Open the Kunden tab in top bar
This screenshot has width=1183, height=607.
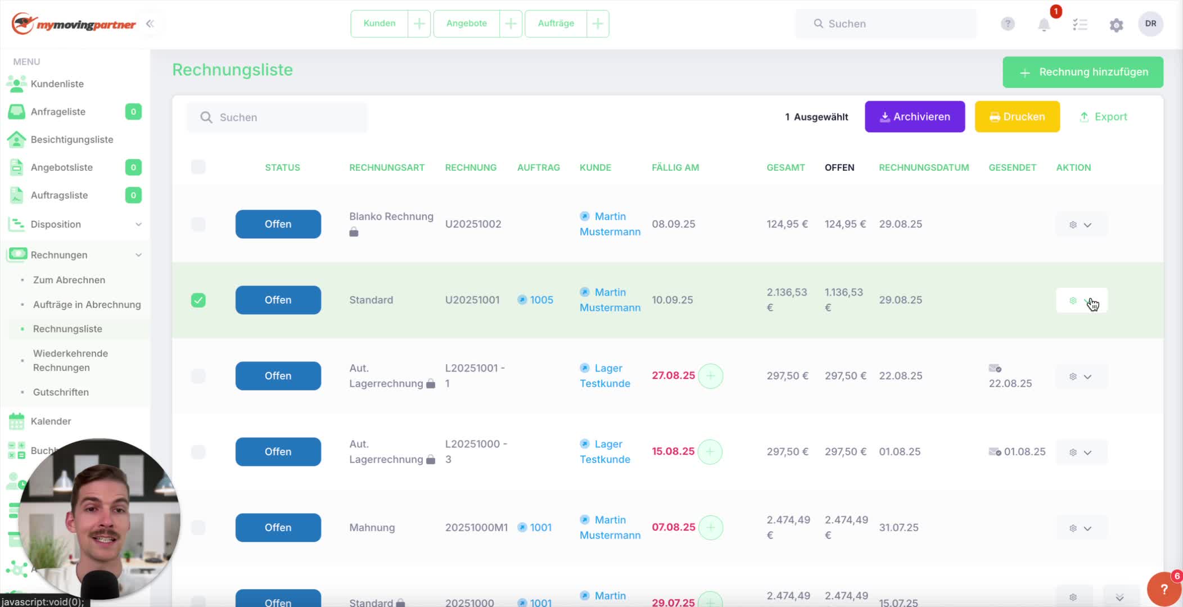380,24
